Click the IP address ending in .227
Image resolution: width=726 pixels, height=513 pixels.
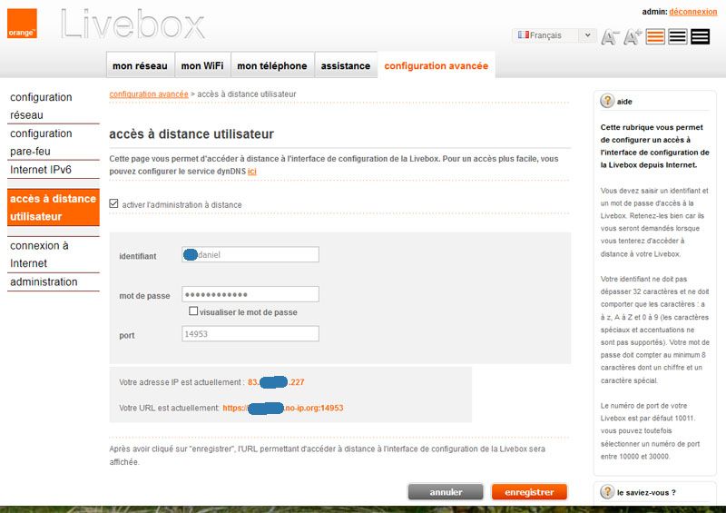pyautogui.click(x=276, y=382)
